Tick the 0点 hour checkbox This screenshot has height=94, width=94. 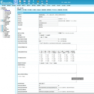click(x=40, y=55)
